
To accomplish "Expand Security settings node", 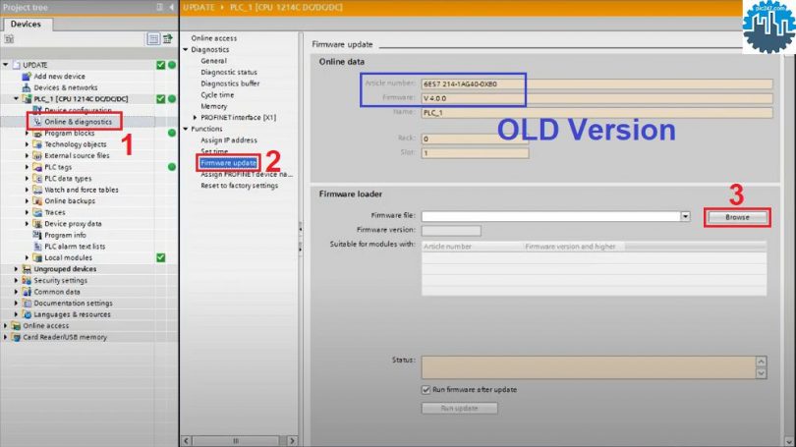I will pyautogui.click(x=16, y=280).
